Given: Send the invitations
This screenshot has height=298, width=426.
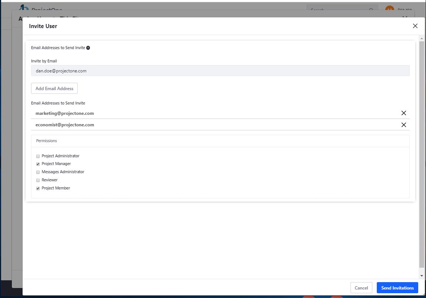Looking at the screenshot, I should (397, 288).
